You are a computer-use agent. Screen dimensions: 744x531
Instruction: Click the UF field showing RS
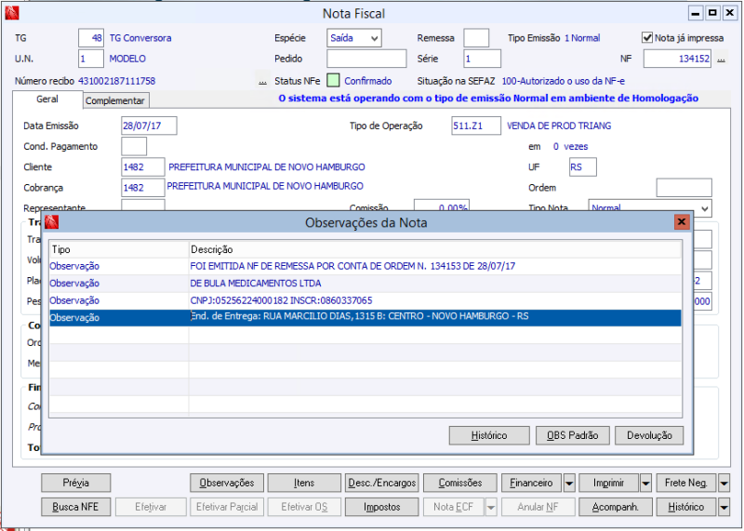pos(583,167)
